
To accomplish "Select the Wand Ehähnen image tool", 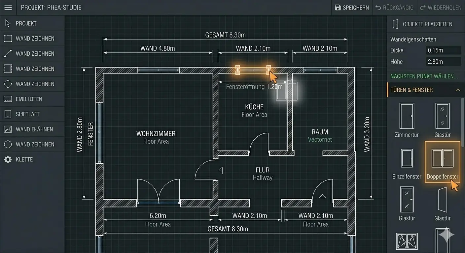I will click(x=32, y=129).
